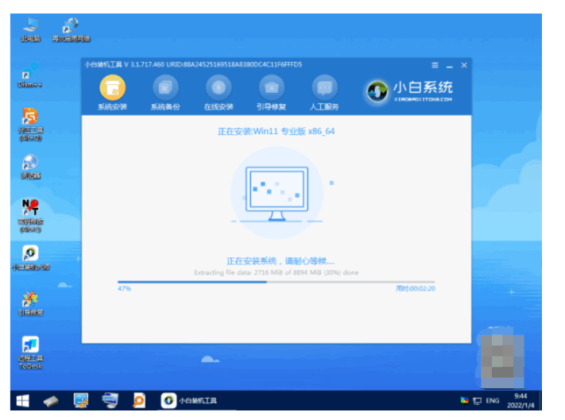Launch 远程工具 ToDesk desktop shortcut
This screenshot has width=565, height=420.
tap(31, 353)
